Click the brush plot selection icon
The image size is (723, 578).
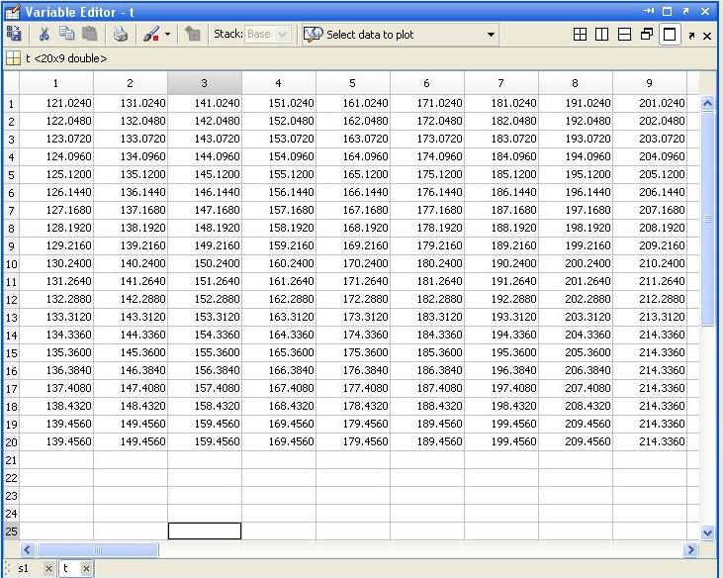(151, 35)
